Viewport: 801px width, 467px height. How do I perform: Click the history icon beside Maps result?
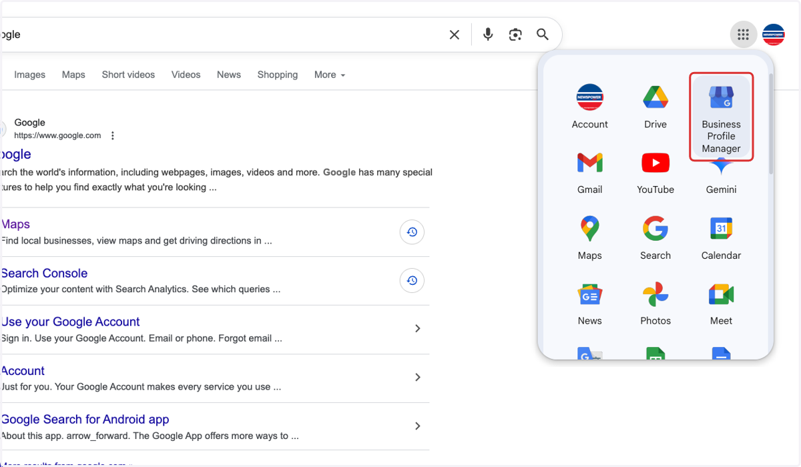pos(412,232)
